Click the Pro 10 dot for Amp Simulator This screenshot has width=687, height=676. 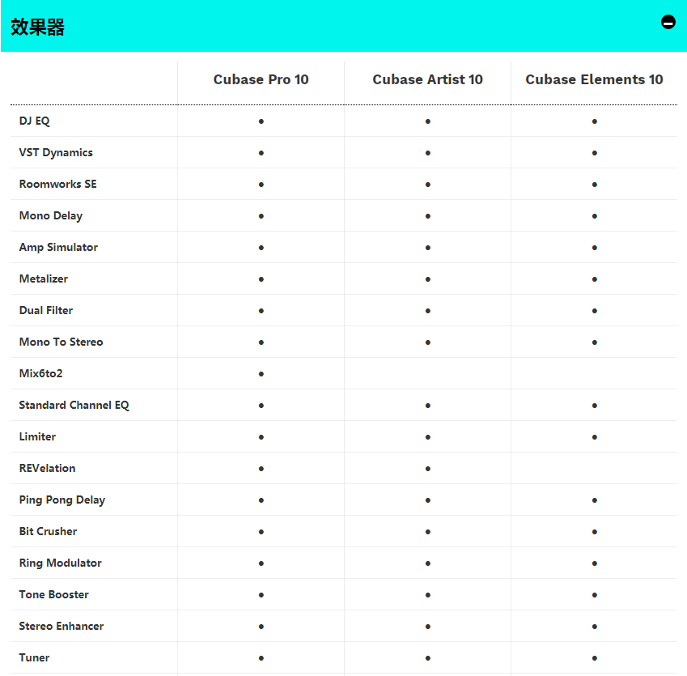pos(261,248)
